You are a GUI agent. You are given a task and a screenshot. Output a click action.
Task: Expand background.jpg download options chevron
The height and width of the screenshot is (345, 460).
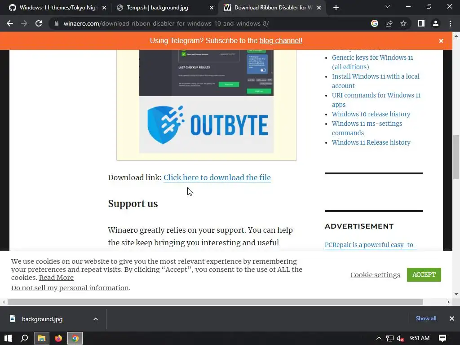(96, 319)
